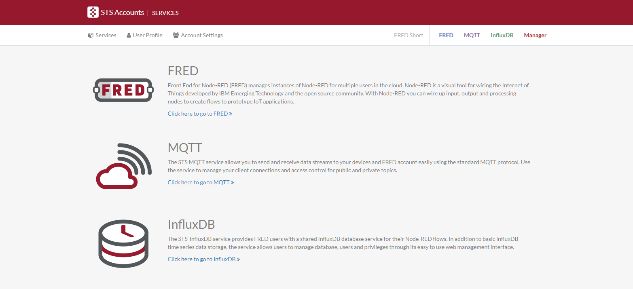This screenshot has width=633, height=289.
Task: Follow the go to MQTT link
Action: (201, 182)
